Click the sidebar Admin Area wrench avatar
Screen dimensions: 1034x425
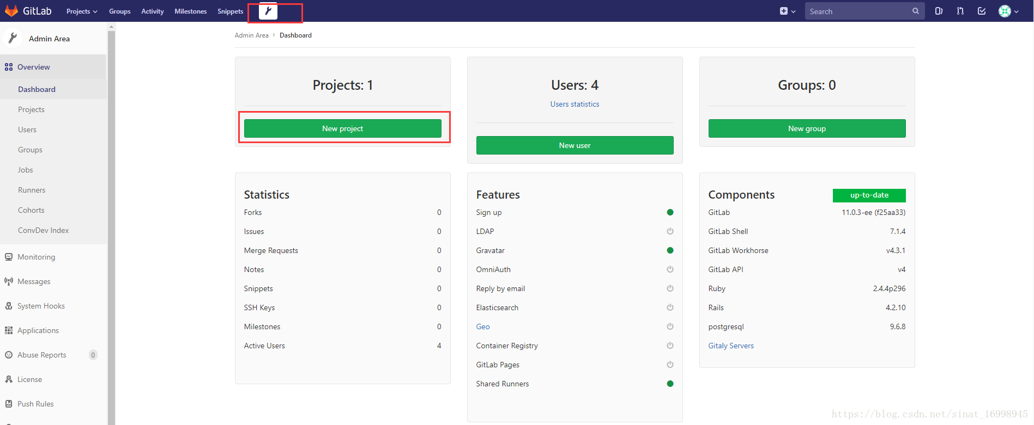(13, 38)
